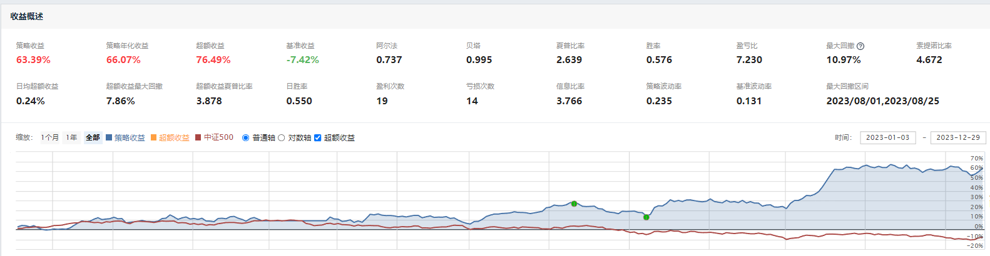Image resolution: width=990 pixels, height=256 pixels.
Task: Zoom chart to 1年 range
Action: click(x=72, y=138)
